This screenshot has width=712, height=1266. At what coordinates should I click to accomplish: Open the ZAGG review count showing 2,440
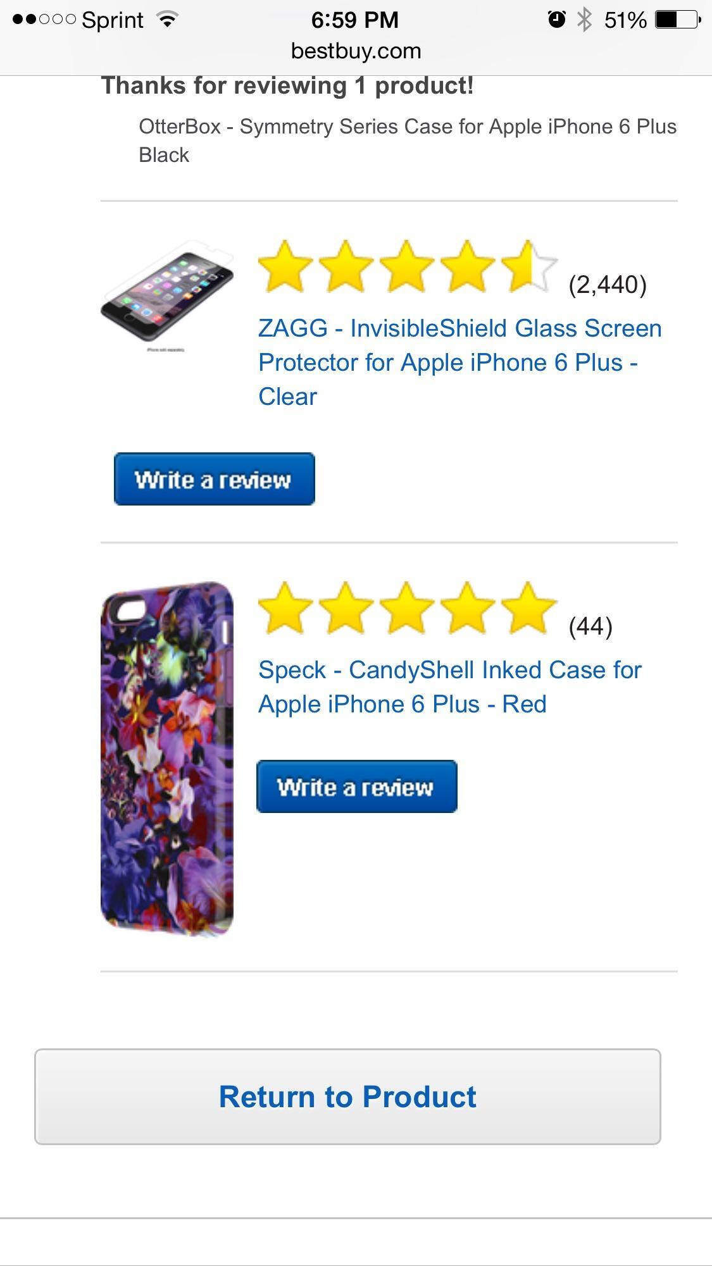tap(606, 285)
